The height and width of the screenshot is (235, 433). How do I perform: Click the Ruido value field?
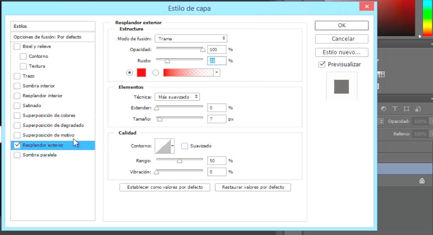click(217, 61)
